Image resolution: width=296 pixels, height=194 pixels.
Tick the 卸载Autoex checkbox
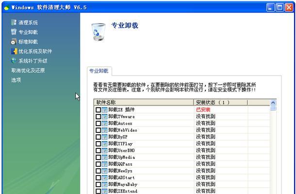click(x=98, y=123)
